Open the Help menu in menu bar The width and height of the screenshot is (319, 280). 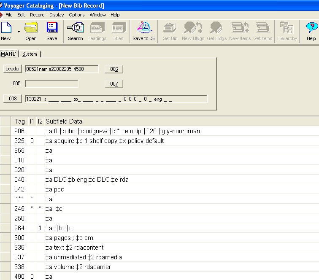[x=115, y=15]
